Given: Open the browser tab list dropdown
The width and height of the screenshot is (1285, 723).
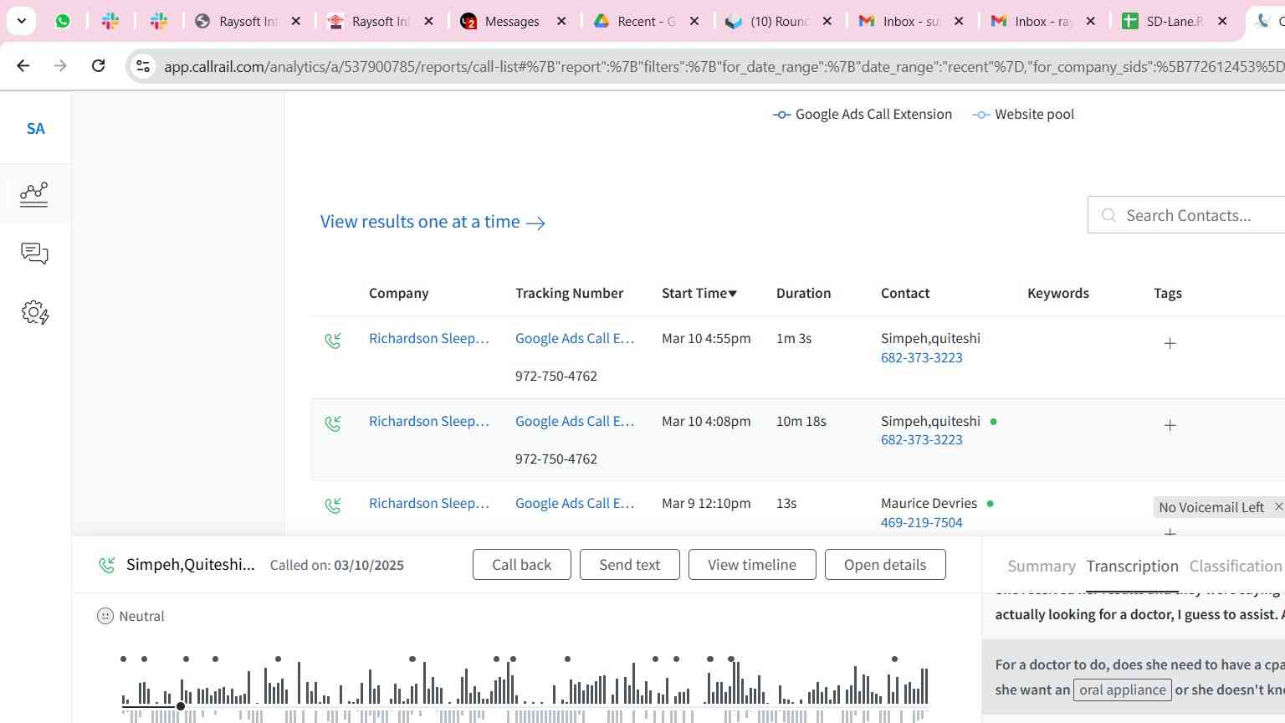Looking at the screenshot, I should [x=21, y=21].
